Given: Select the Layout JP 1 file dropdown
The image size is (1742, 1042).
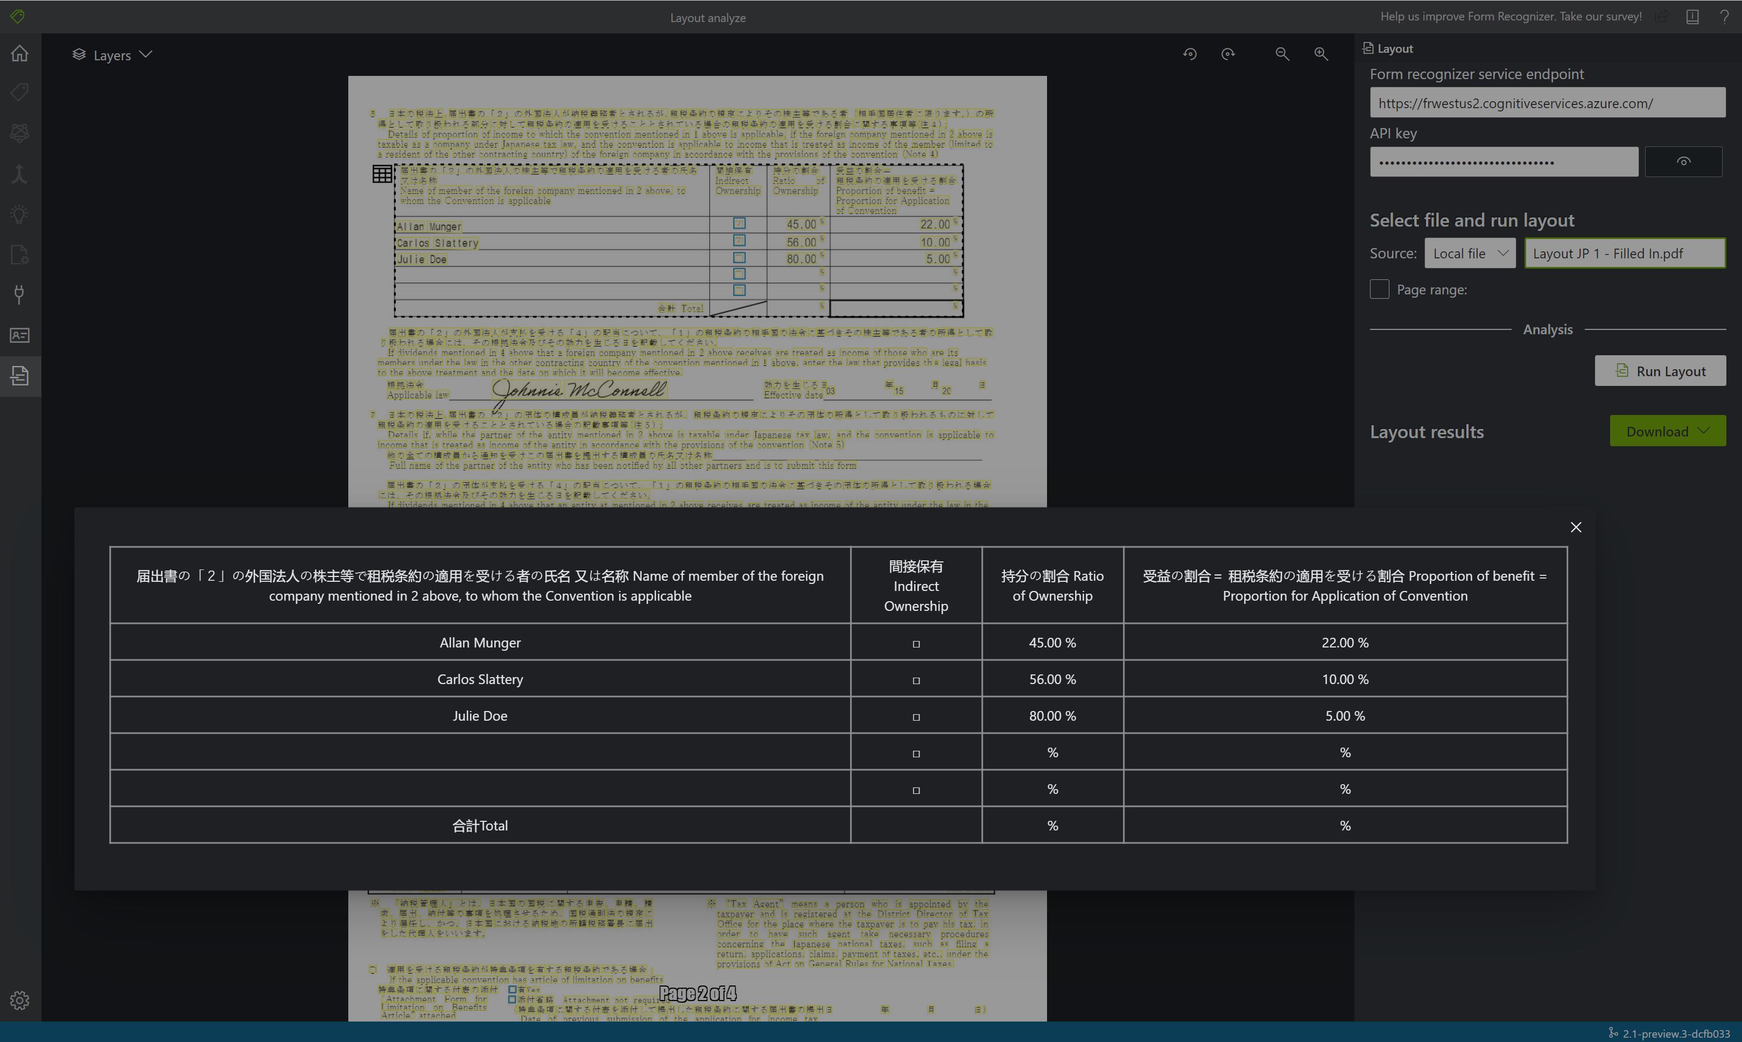Looking at the screenshot, I should pos(1624,254).
